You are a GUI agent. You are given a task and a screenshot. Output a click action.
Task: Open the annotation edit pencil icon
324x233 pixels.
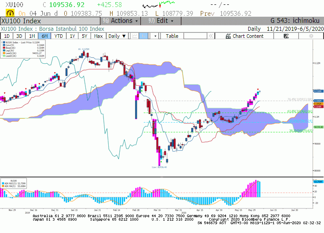pos(286,36)
